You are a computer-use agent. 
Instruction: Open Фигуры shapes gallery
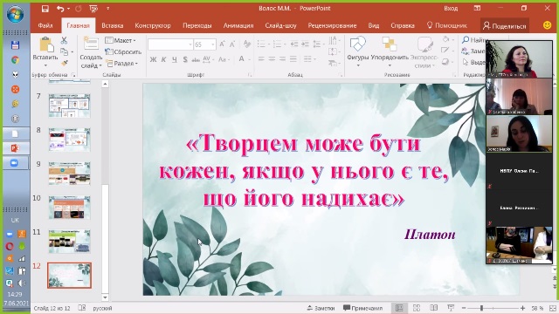pos(357,52)
